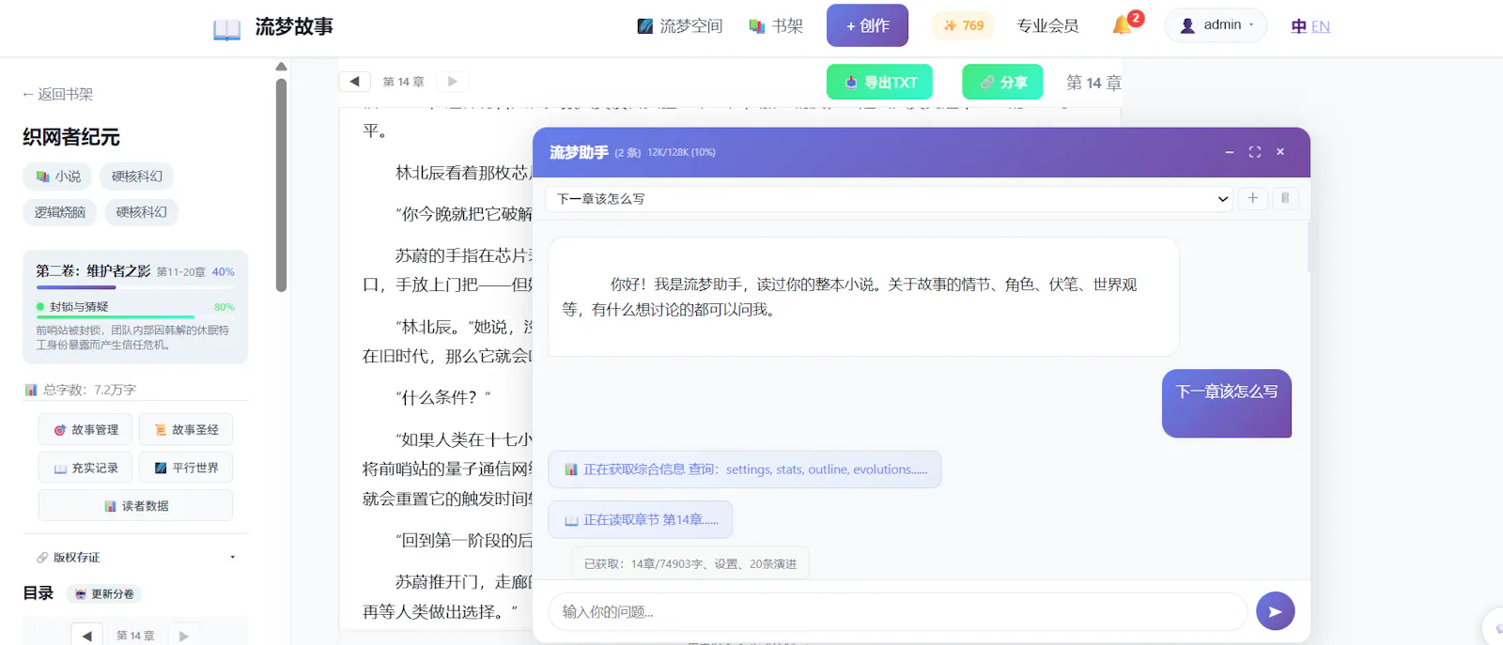Open the notification bell with 2 alerts
The width and height of the screenshot is (1503, 645).
click(1126, 23)
